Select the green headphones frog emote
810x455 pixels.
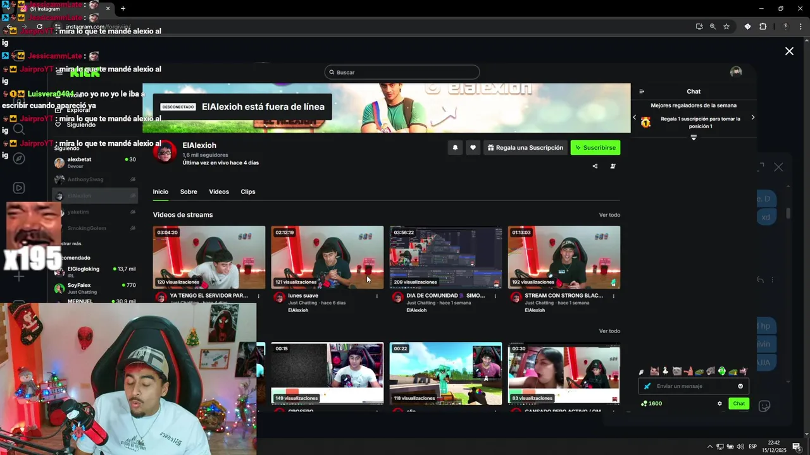[722, 371]
